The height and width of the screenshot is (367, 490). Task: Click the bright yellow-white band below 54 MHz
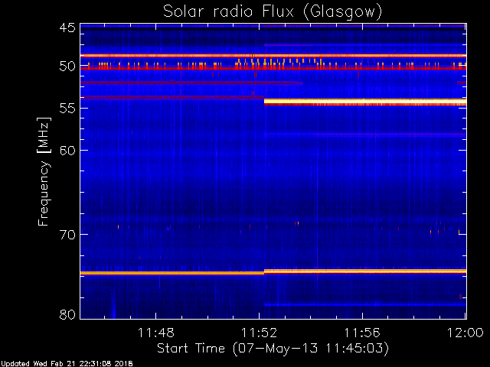(365, 102)
